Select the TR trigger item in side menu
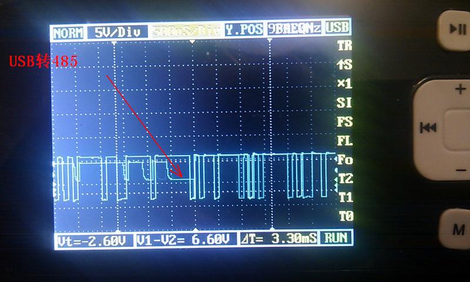Screen dimensions: 470x282 344,45
